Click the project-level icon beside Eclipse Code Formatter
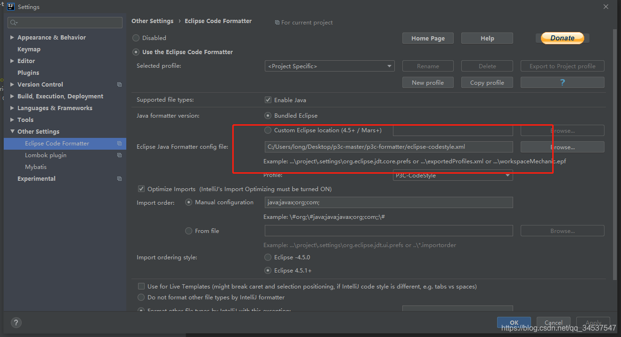 pyautogui.click(x=119, y=144)
